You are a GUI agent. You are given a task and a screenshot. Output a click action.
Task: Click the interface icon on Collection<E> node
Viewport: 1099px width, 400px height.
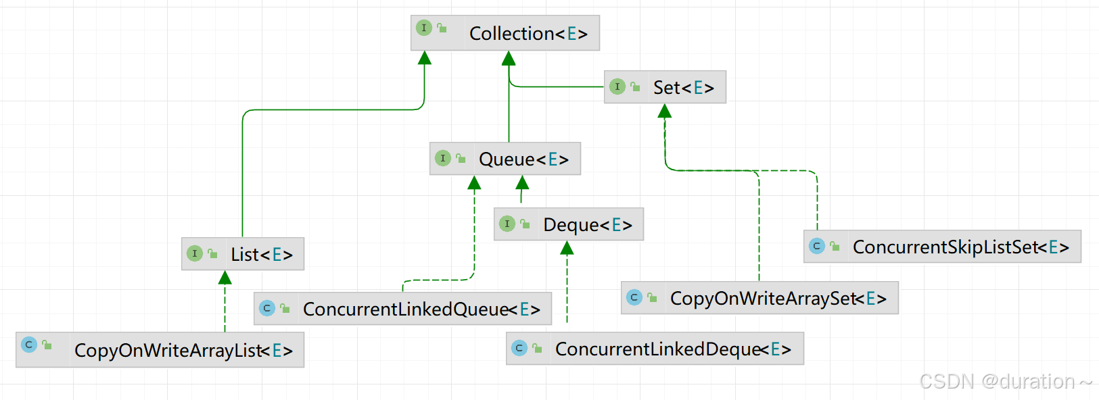424,28
